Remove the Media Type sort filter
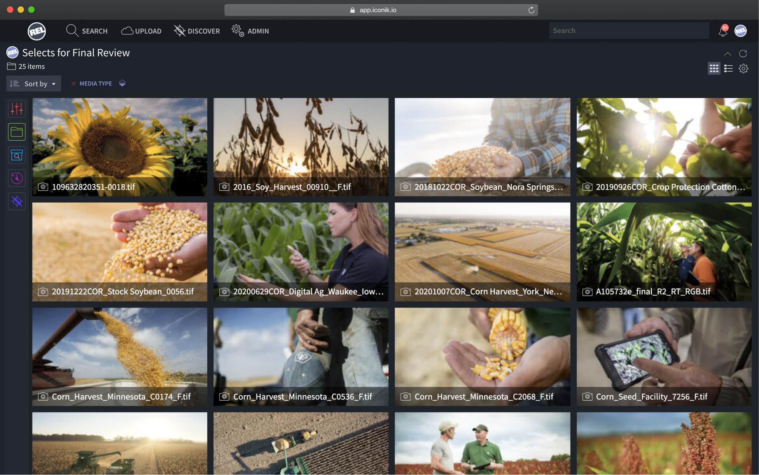The width and height of the screenshot is (759, 475). pos(73,83)
